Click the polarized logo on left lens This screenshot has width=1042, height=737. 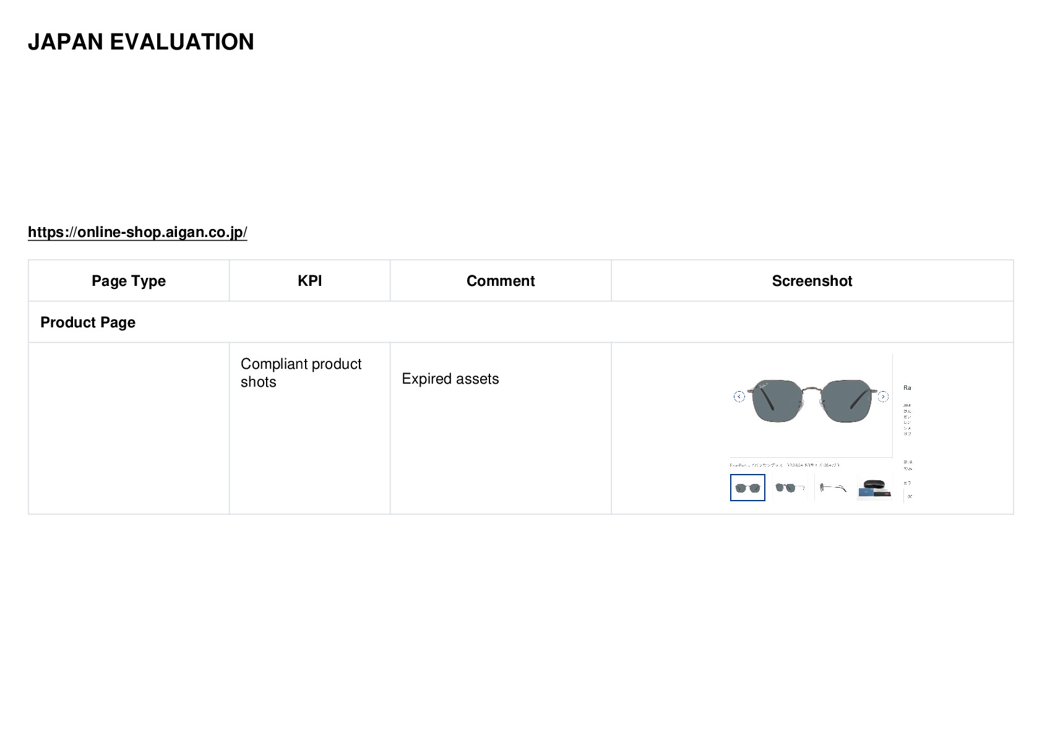point(762,386)
